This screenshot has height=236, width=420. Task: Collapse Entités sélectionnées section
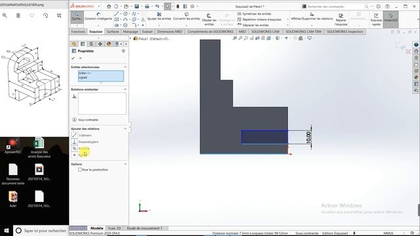tap(125, 67)
